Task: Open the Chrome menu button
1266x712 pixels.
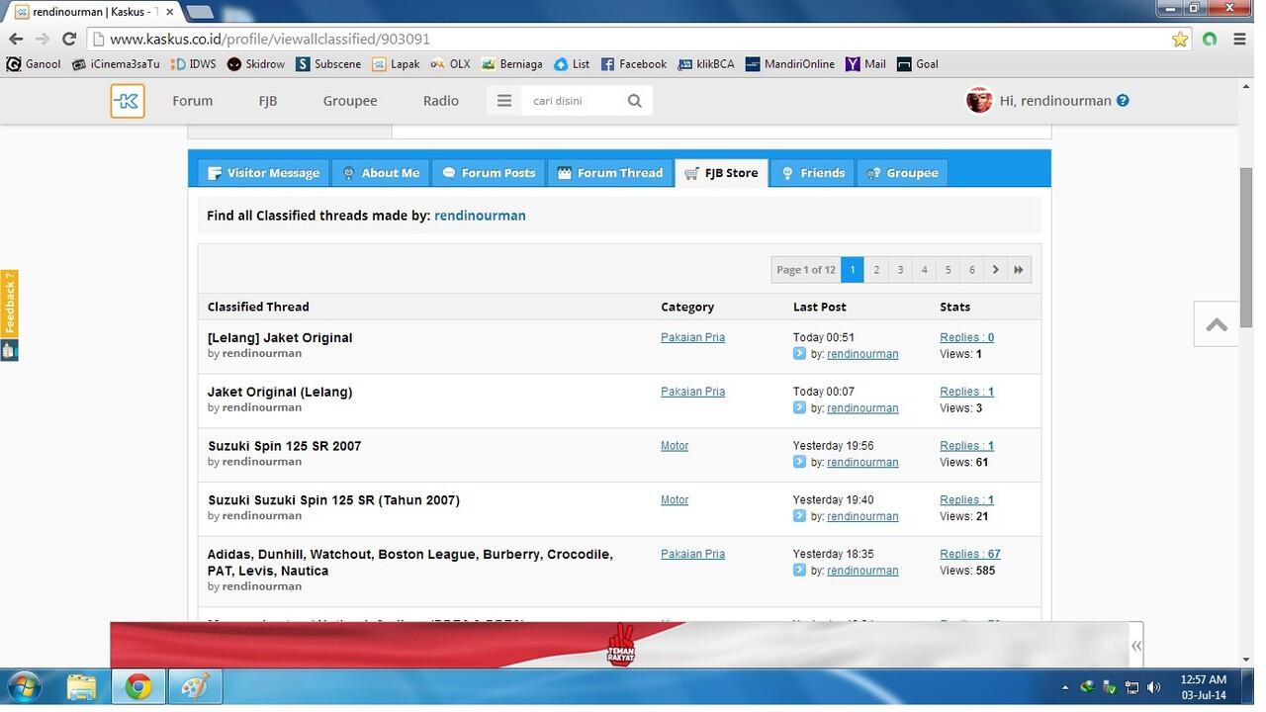Action: coord(1239,40)
